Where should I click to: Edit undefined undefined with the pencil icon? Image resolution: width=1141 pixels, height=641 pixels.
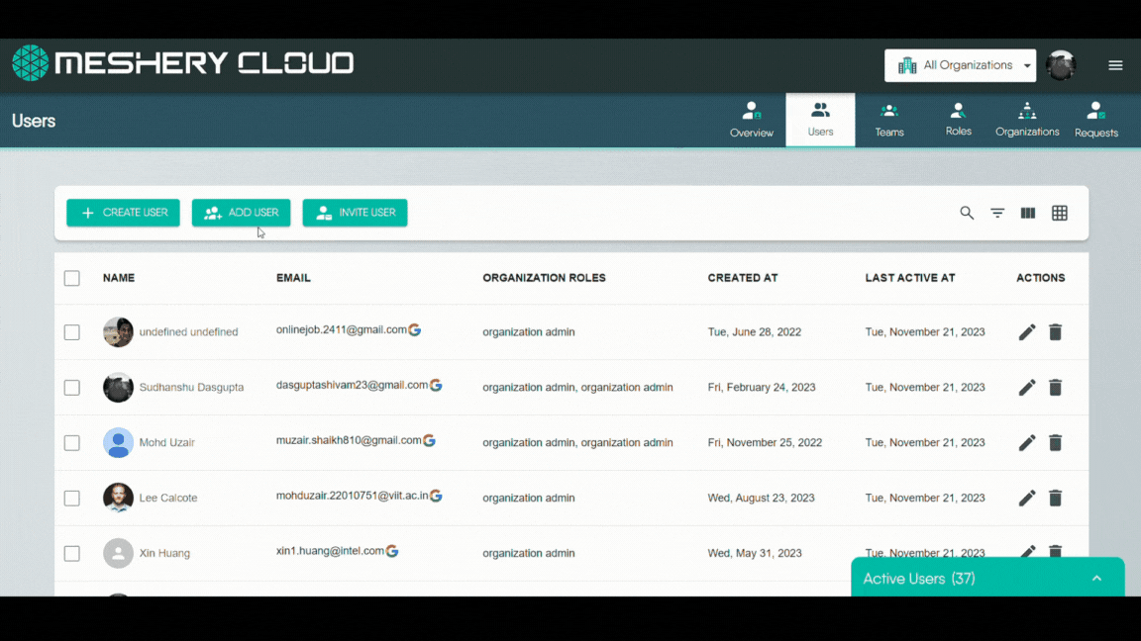[1027, 332]
